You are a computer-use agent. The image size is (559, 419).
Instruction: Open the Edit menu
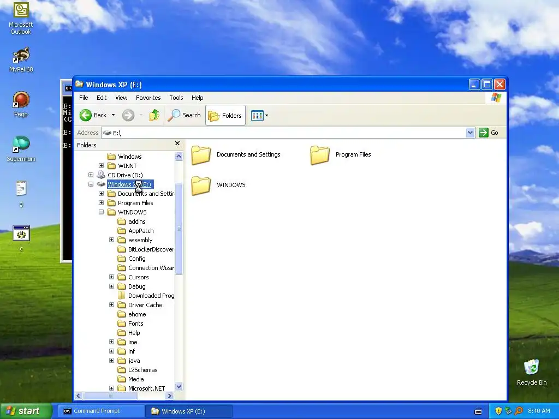(102, 98)
